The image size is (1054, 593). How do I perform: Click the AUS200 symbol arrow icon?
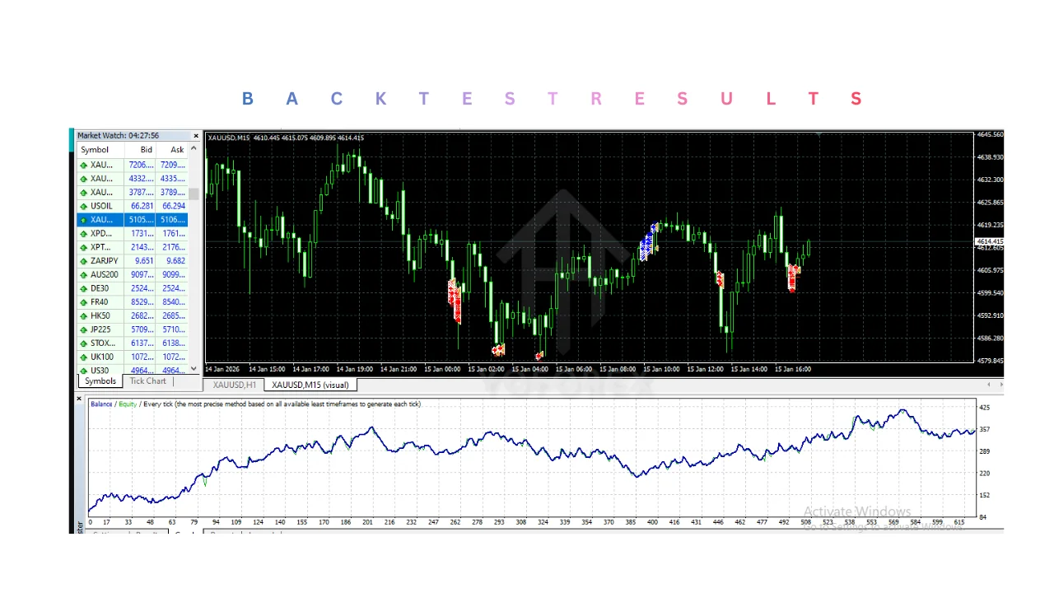[x=83, y=275]
